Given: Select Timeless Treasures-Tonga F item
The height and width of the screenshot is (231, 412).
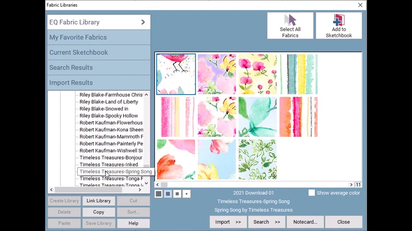Looking at the screenshot, I should click(111, 179).
